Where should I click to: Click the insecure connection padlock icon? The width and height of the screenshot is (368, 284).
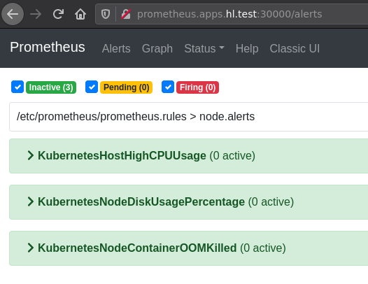pyautogui.click(x=126, y=14)
